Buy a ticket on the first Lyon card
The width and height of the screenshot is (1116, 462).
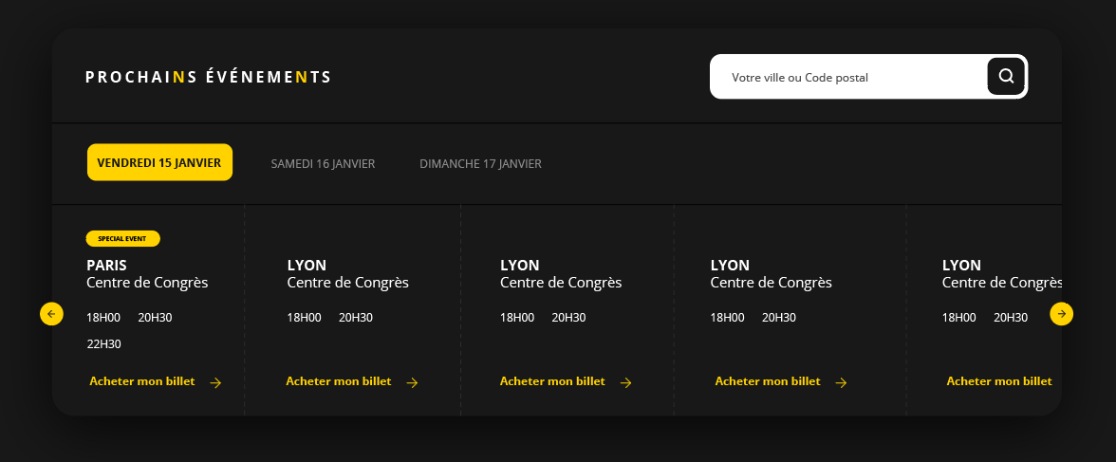339,381
